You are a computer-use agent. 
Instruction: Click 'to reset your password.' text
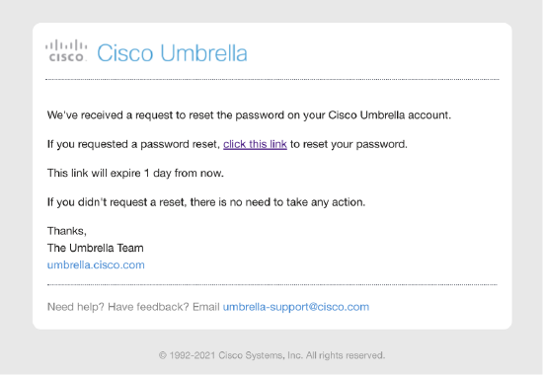[349, 144]
